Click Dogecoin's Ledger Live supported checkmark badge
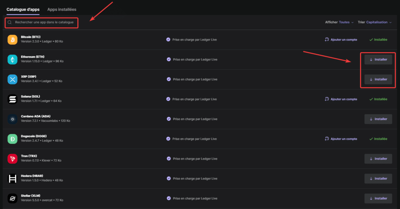The width and height of the screenshot is (400, 209). pyautogui.click(x=168, y=139)
